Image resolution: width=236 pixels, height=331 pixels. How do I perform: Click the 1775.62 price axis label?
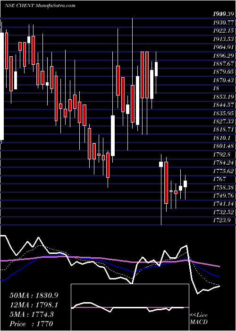click(223, 171)
